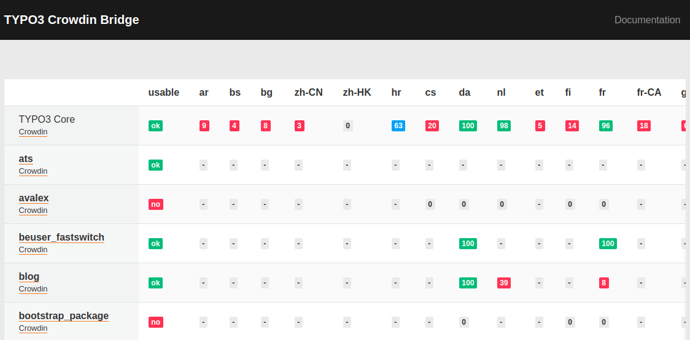Screen dimensions: 690x340
Task: Click the blue 63 badge for TYPO3 Core
Action: click(x=398, y=126)
